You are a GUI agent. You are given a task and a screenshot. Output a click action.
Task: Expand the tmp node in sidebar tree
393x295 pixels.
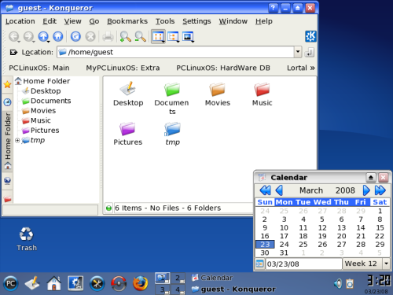point(17,140)
